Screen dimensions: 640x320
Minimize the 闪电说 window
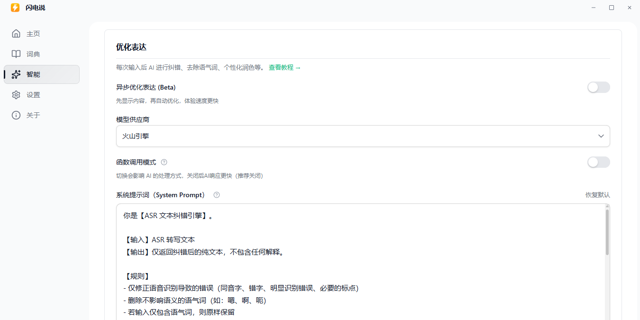tap(593, 8)
